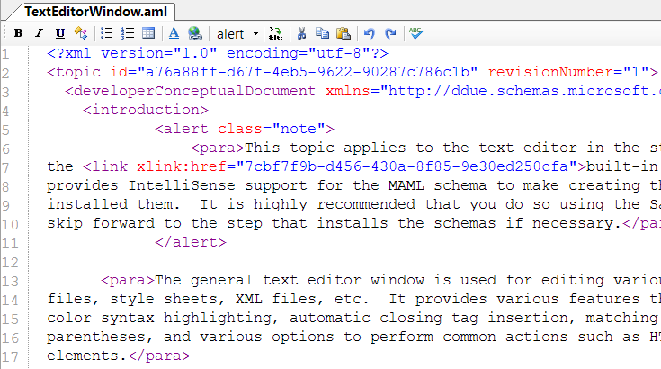Click the code element insert icon after Underline
The width and height of the screenshot is (661, 369).
coord(81,33)
